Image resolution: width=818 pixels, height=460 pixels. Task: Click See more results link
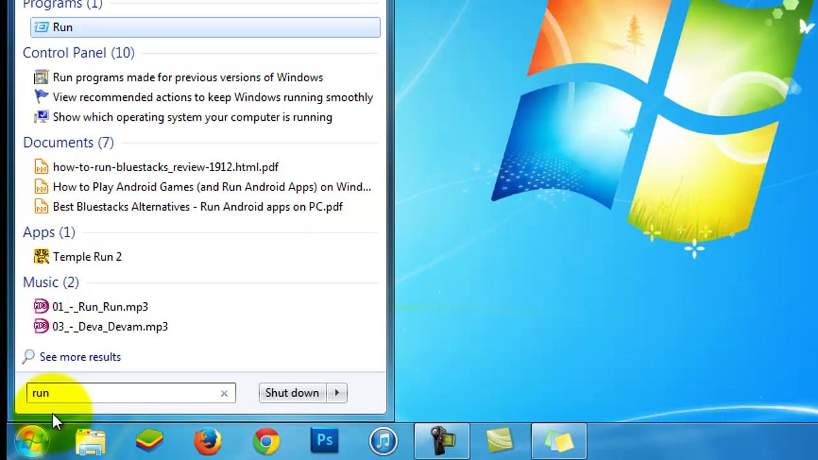click(80, 357)
